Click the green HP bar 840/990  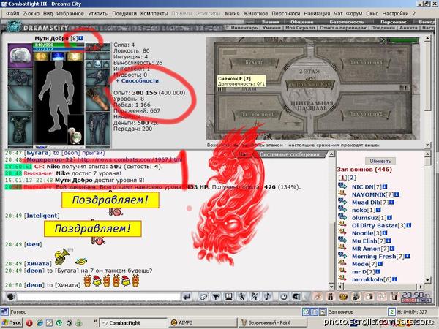[59, 45]
